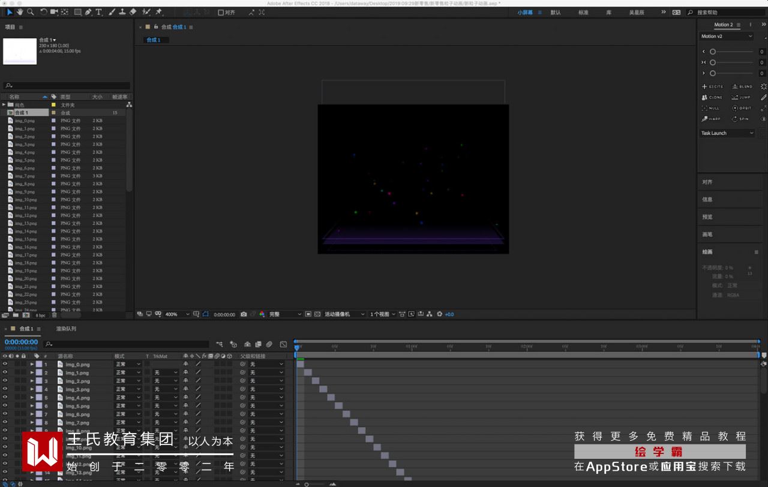Hide the img_1.png layer
Viewport: 768px width, 487px height.
click(x=5, y=372)
